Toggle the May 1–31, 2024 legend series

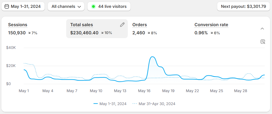point(110,104)
